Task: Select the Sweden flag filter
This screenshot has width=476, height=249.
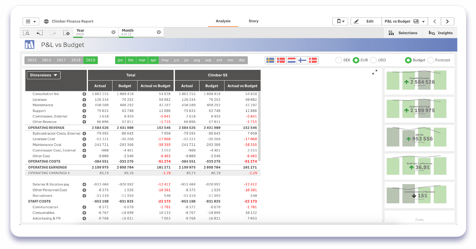Action: click(270, 60)
